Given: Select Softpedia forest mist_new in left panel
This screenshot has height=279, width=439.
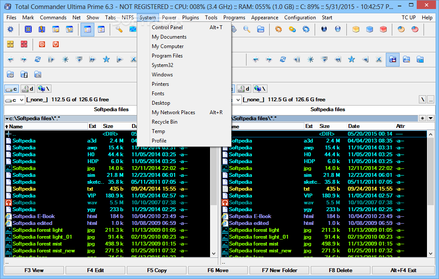Looking at the screenshot, I should point(44,251).
